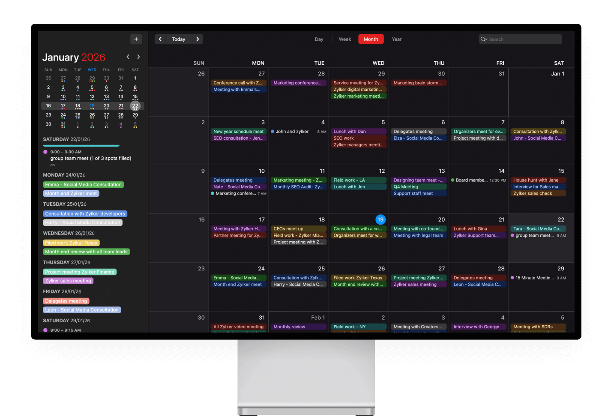This screenshot has width=613, height=416.
Task: Open 'Q4 Meeting' event
Action: pyautogui.click(x=419, y=187)
